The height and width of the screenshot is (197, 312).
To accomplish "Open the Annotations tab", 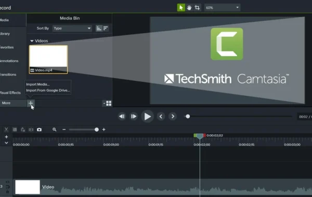I will (x=9, y=61).
